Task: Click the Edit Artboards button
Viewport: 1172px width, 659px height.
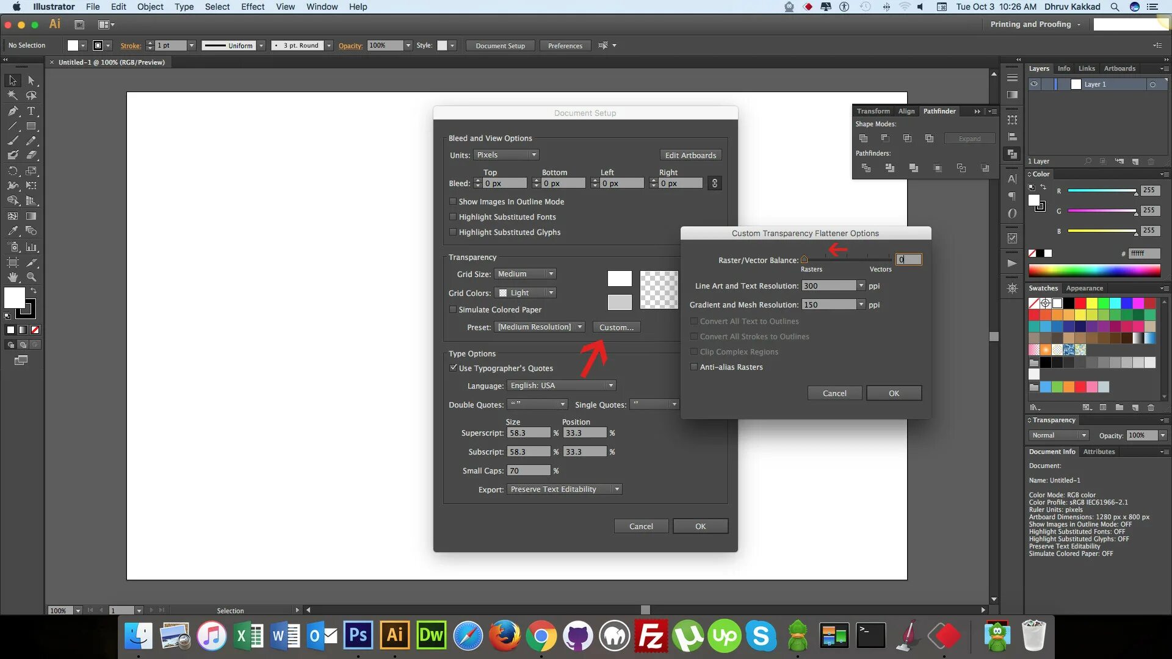Action: [690, 155]
